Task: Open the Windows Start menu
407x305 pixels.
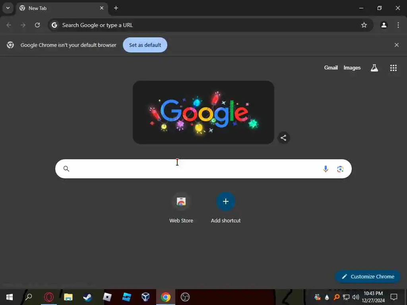Action: click(x=10, y=297)
